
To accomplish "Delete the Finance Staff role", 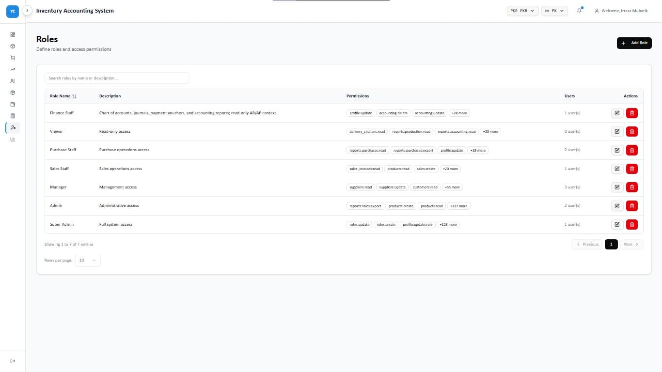I will coord(632,113).
